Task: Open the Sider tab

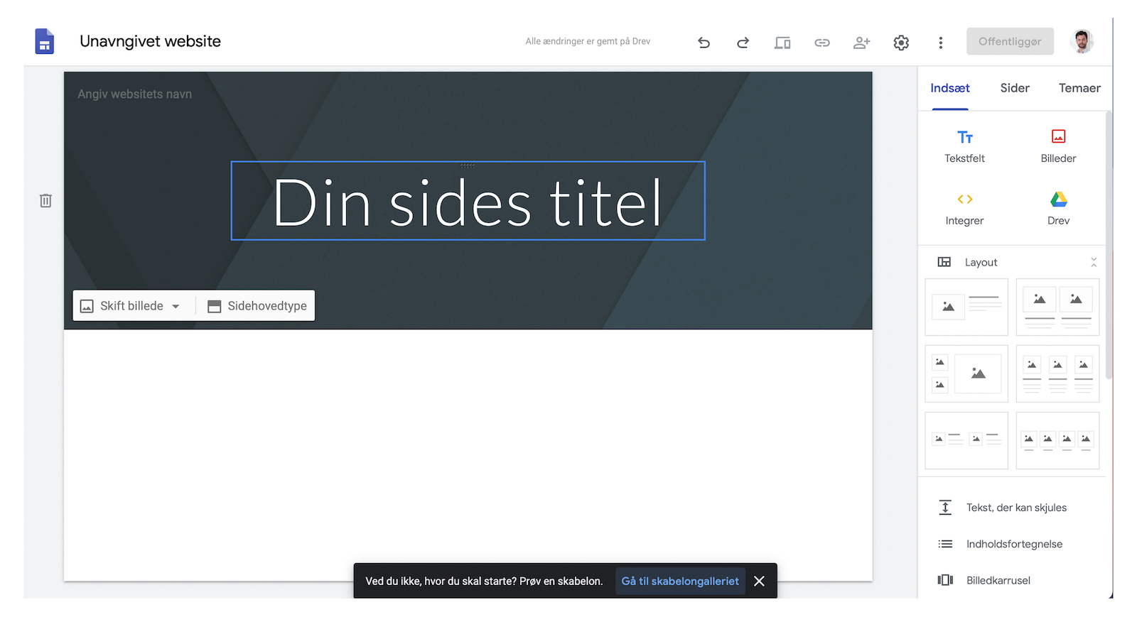Action: 1014,87
